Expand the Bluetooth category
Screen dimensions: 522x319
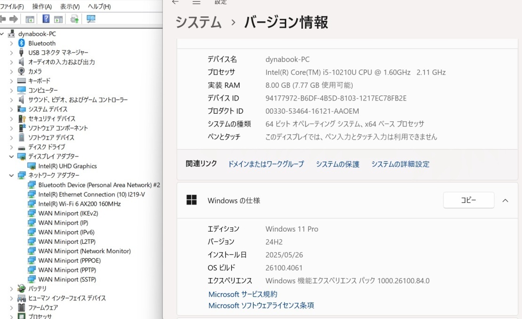pos(11,43)
